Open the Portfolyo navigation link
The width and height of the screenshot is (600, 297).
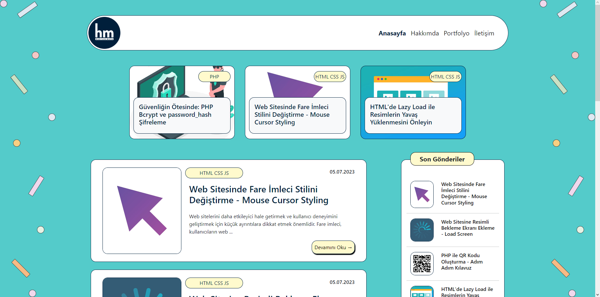point(456,33)
